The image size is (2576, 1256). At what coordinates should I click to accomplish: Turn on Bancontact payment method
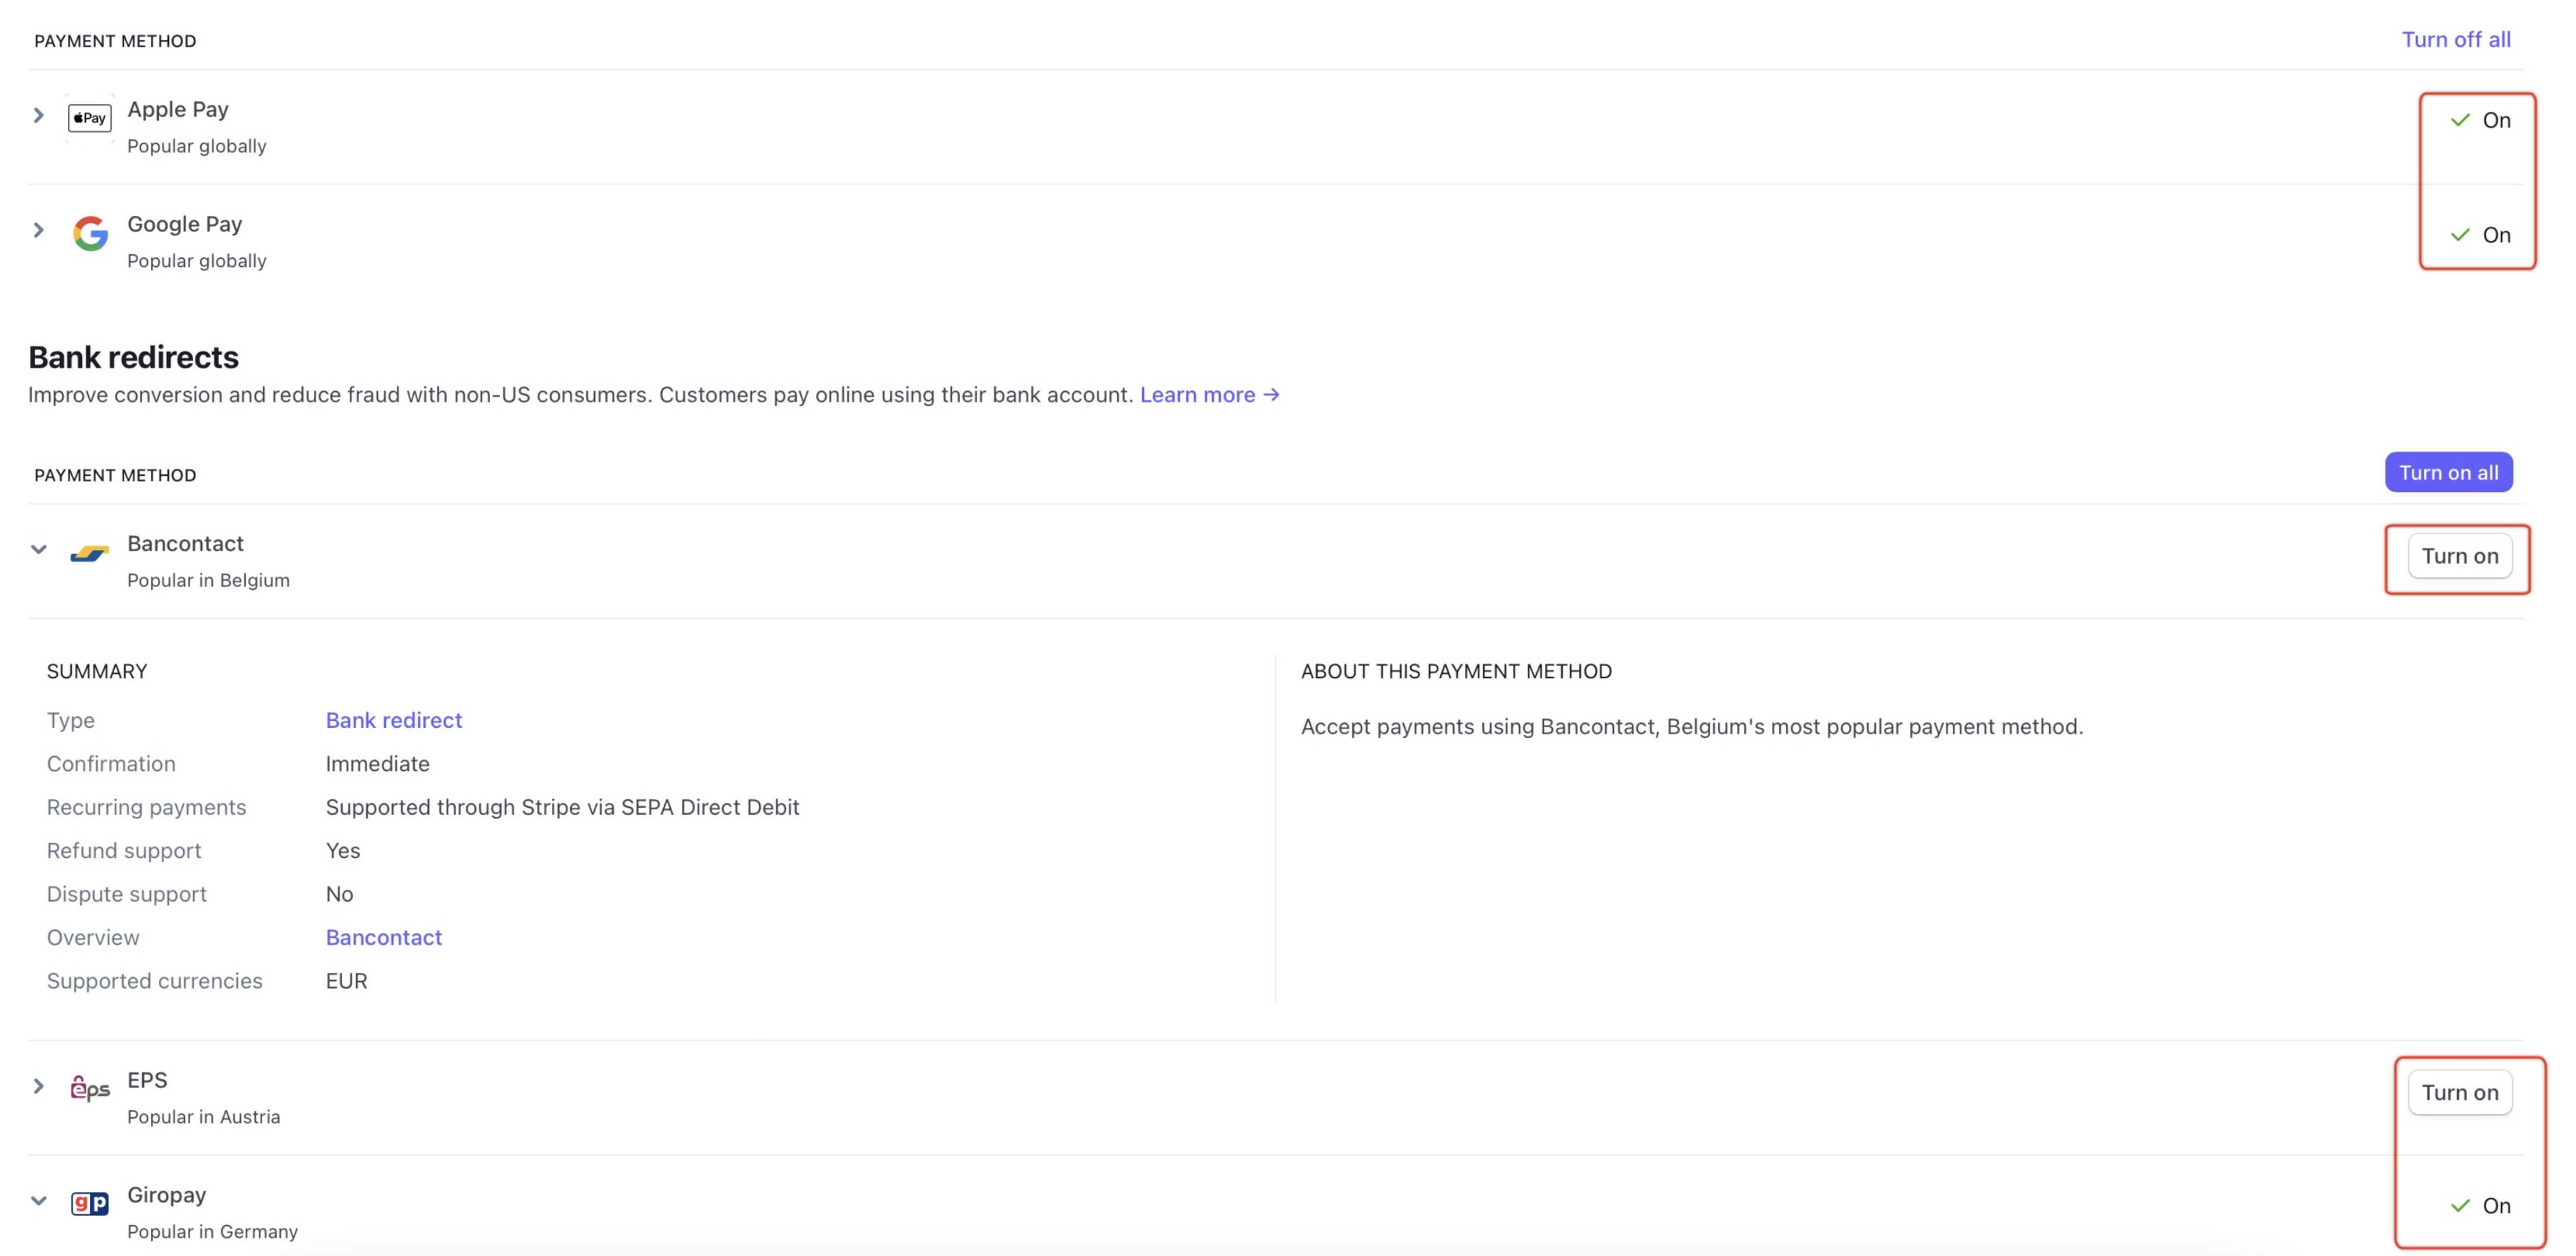point(2460,556)
